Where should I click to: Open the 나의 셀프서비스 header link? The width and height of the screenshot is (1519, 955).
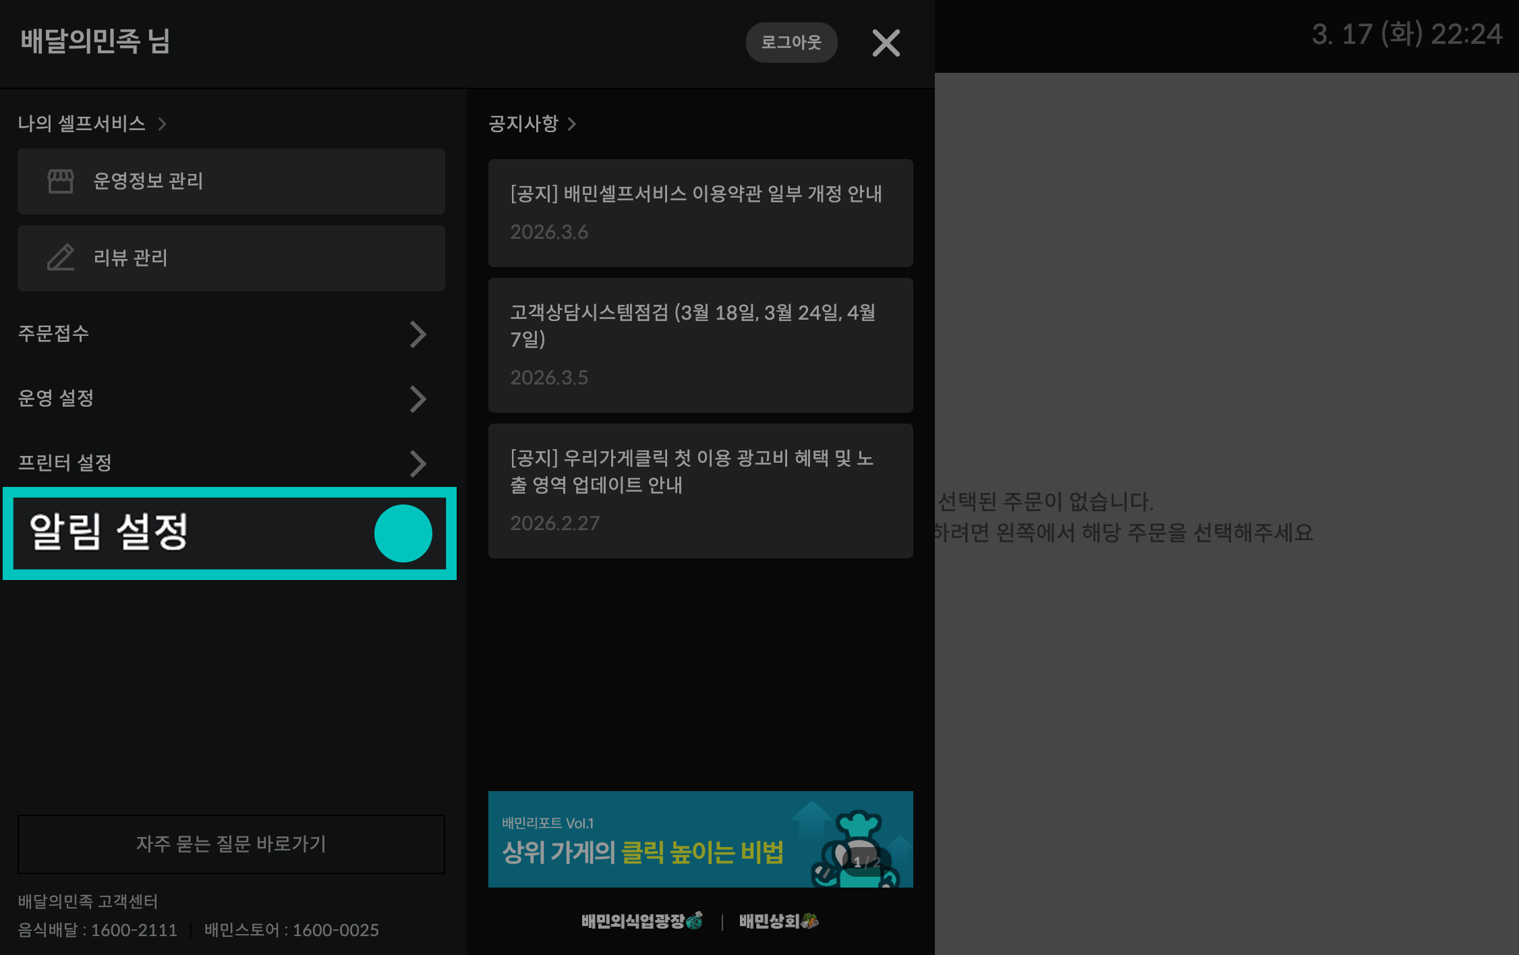(92, 123)
